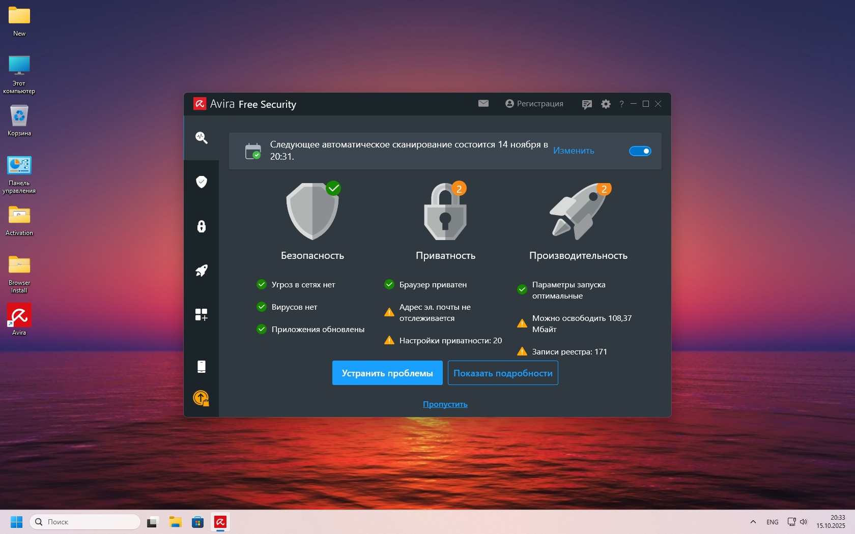Image resolution: width=855 pixels, height=534 pixels.
Task: Open the mail envelope icon in title bar
Action: [x=483, y=103]
